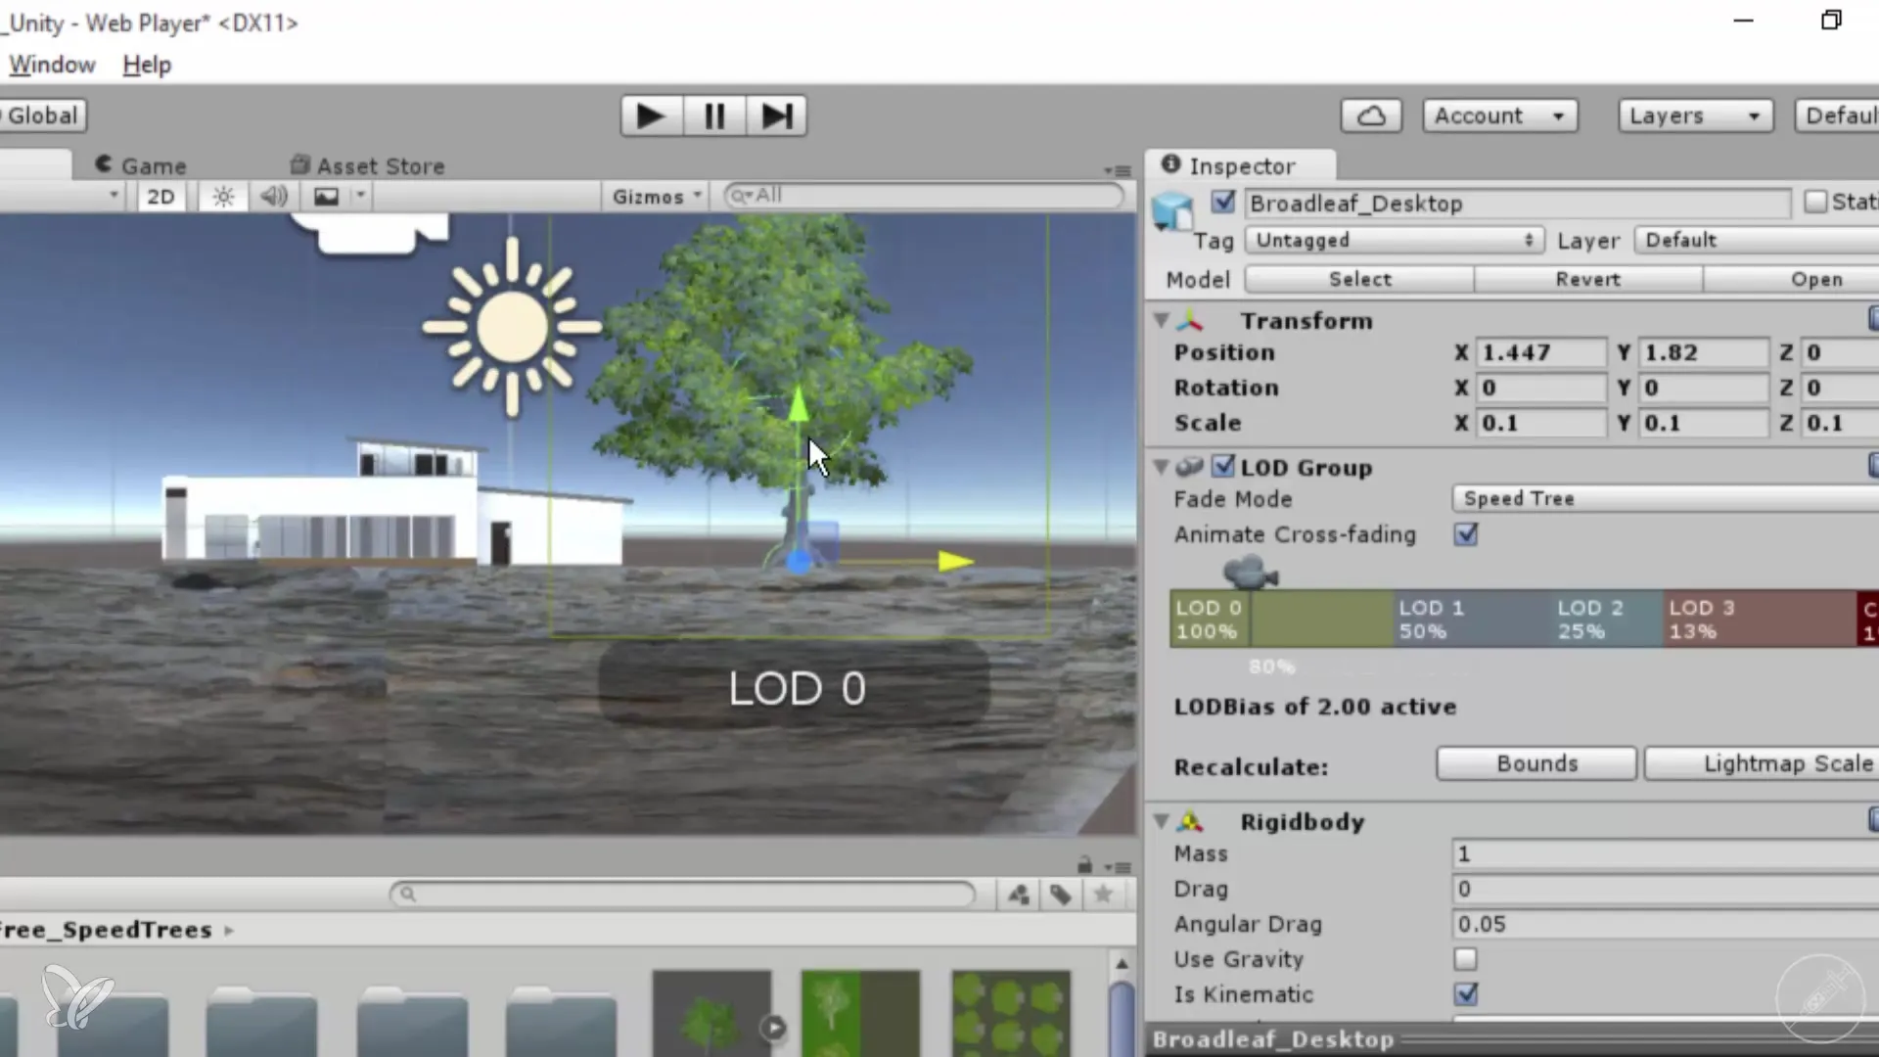The height and width of the screenshot is (1057, 1879).
Task: Click the Transform component icon
Action: pyautogui.click(x=1190, y=320)
